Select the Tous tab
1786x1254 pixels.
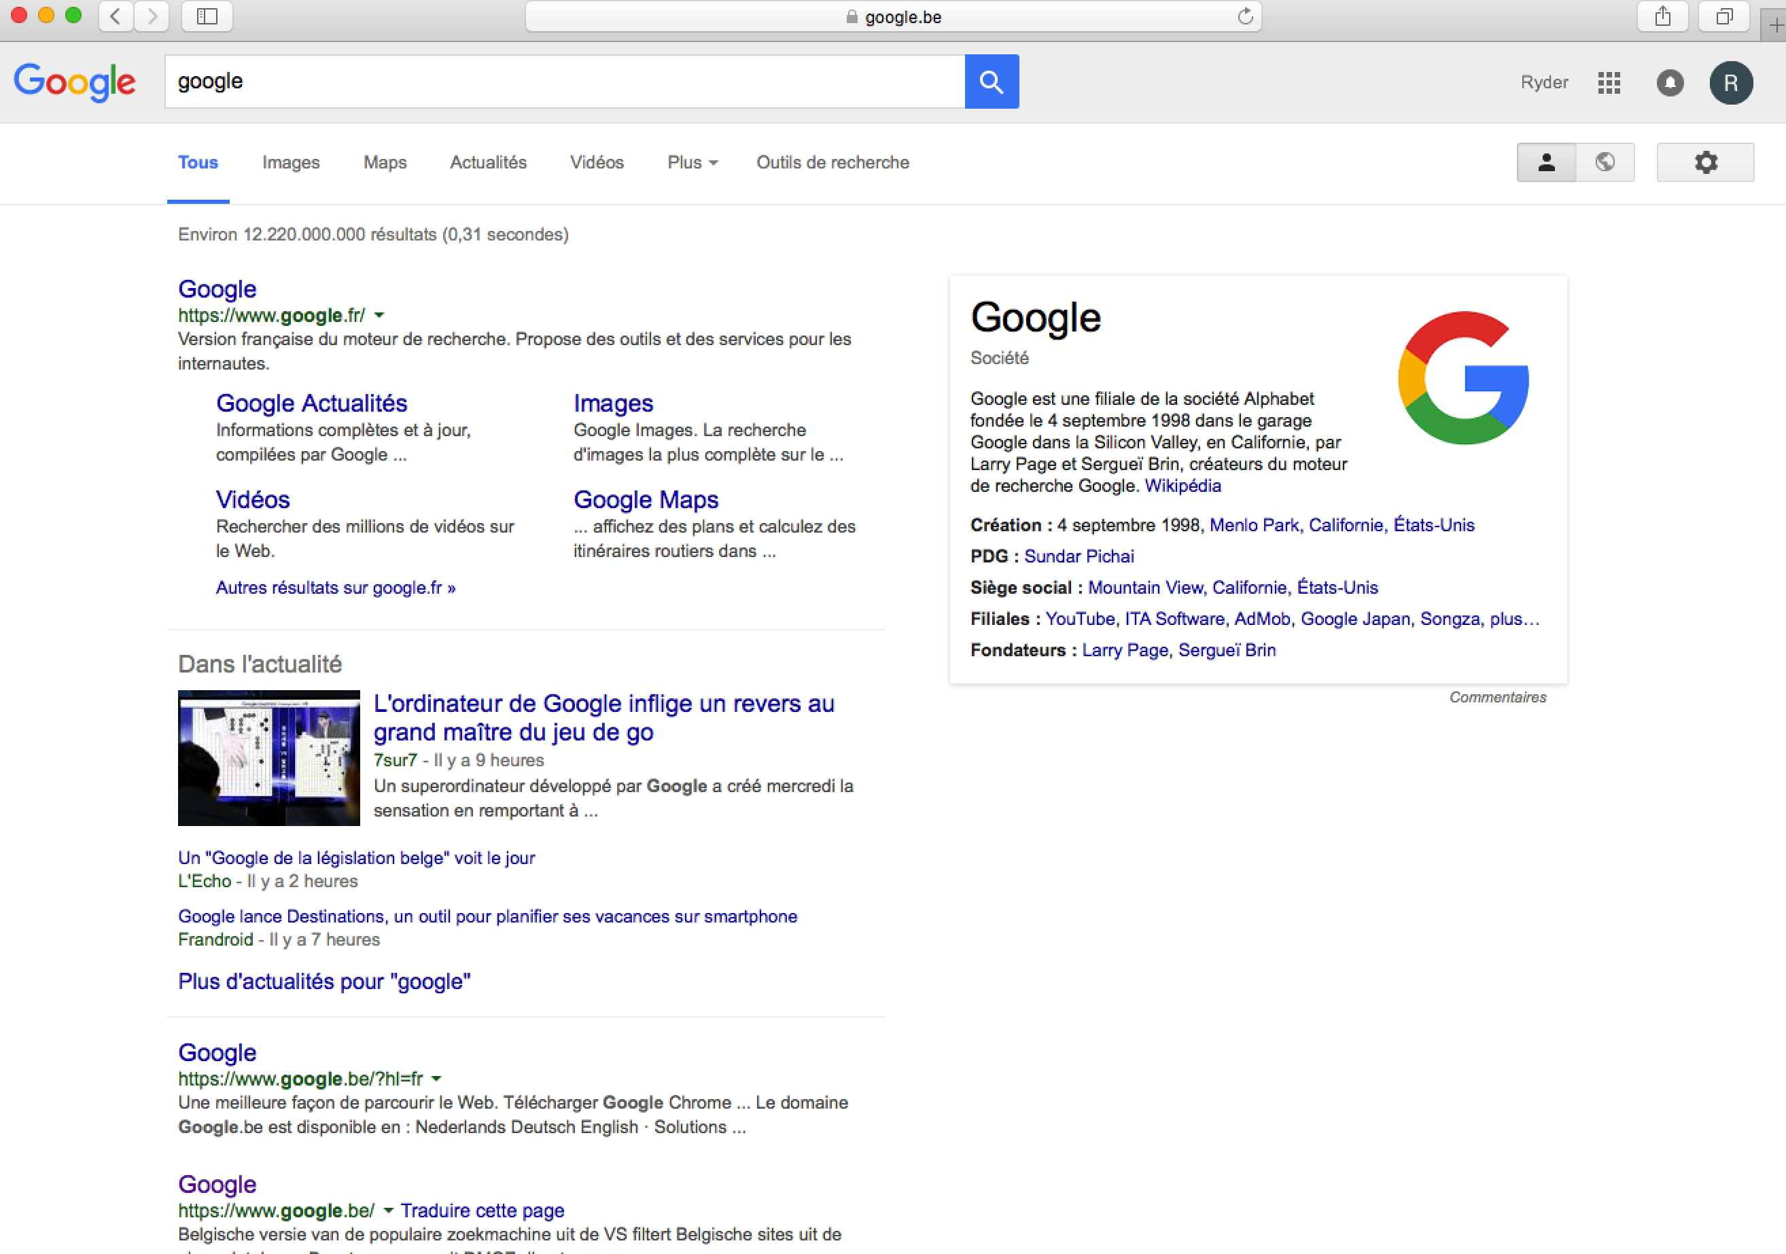(x=198, y=162)
